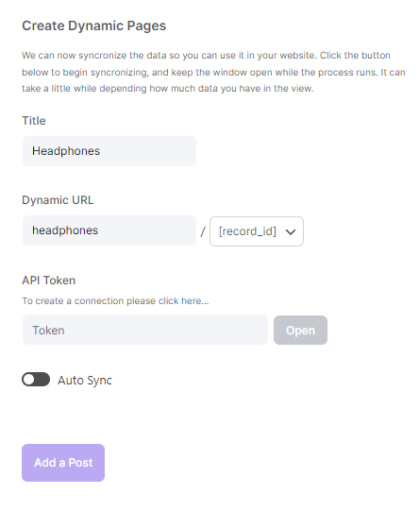419x511 pixels.
Task: Click the [record_id] text inside the select box
Action: pyautogui.click(x=247, y=231)
